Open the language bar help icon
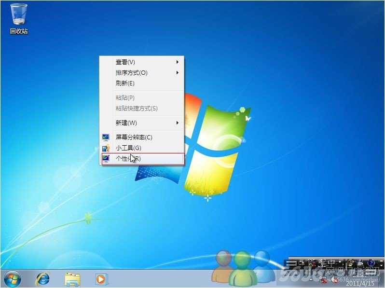The image size is (385, 288). click(371, 263)
